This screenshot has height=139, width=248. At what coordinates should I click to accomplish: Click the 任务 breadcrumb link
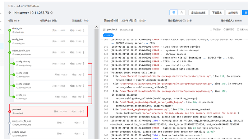point(10,6)
